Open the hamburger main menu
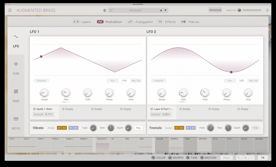 (10, 10)
